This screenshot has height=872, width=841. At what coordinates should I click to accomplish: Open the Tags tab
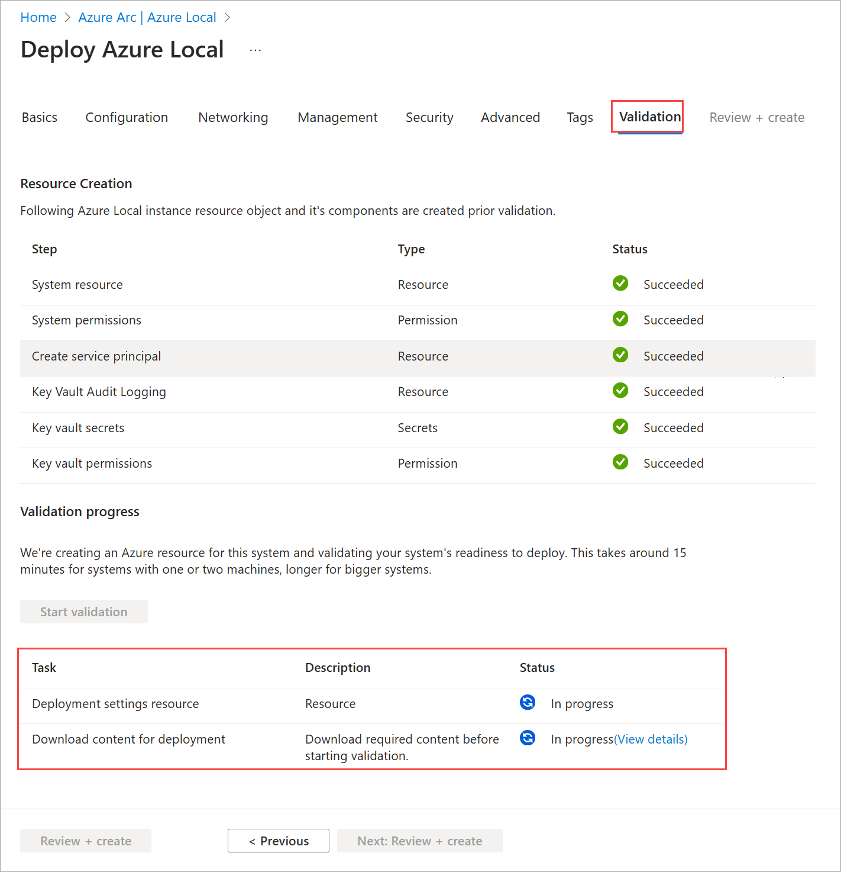pyautogui.click(x=580, y=118)
